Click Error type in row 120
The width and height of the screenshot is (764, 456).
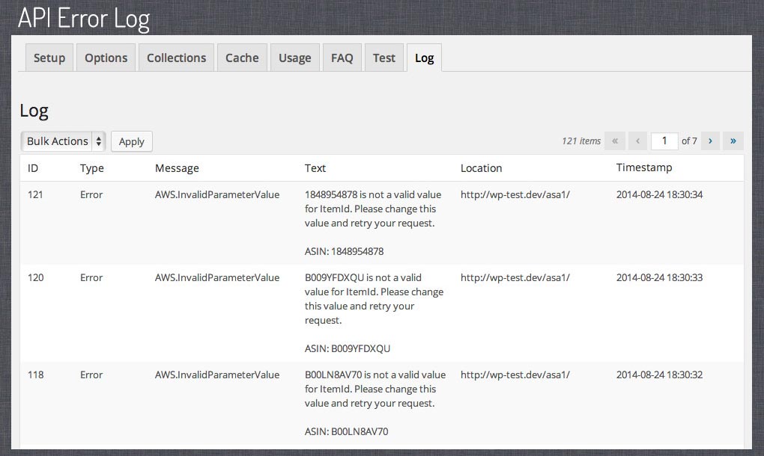pos(91,277)
